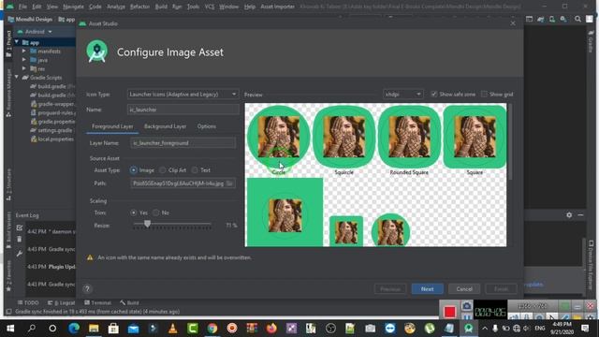
Task: Click the Event Log wrench settings icon
Action: (x=20, y=254)
